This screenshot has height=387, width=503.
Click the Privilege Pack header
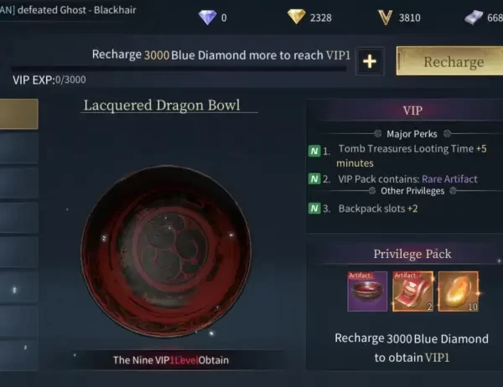point(412,254)
